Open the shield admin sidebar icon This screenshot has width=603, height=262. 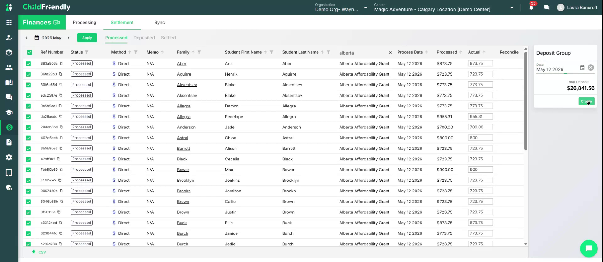click(x=9, y=187)
